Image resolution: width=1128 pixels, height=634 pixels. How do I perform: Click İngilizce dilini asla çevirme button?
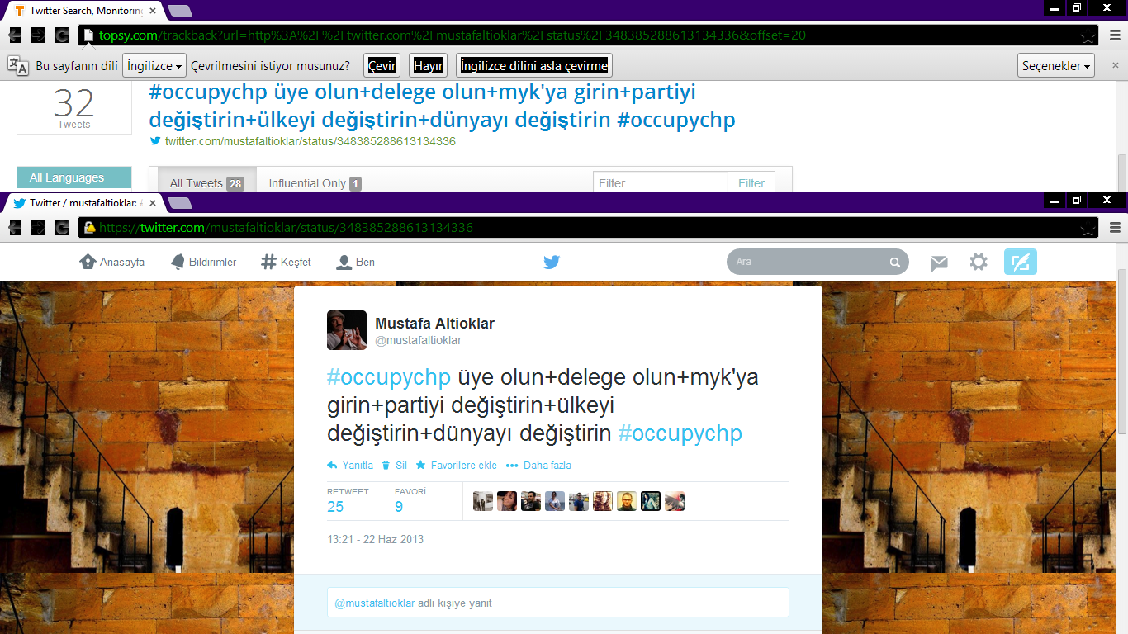(534, 66)
